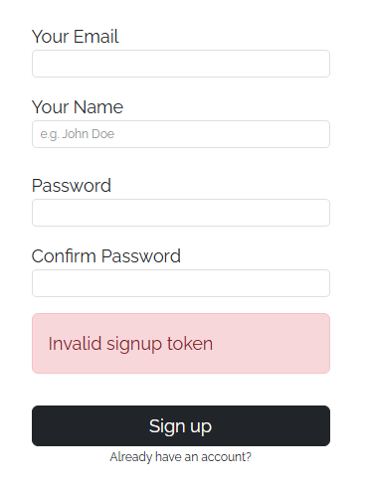Image resolution: width=370 pixels, height=486 pixels.
Task: Click the Invalid signup token error text
Action: click(130, 344)
